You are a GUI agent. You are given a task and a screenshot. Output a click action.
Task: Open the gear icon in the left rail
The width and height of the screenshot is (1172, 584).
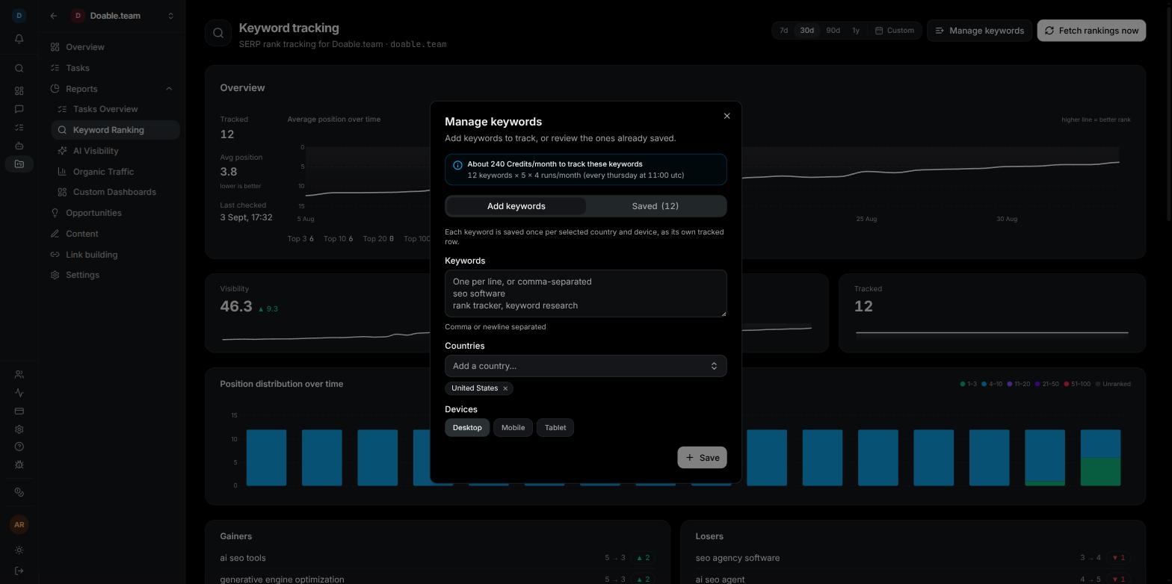click(19, 429)
